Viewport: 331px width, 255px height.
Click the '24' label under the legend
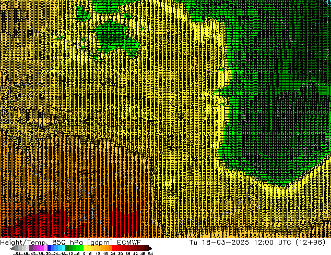point(113,253)
